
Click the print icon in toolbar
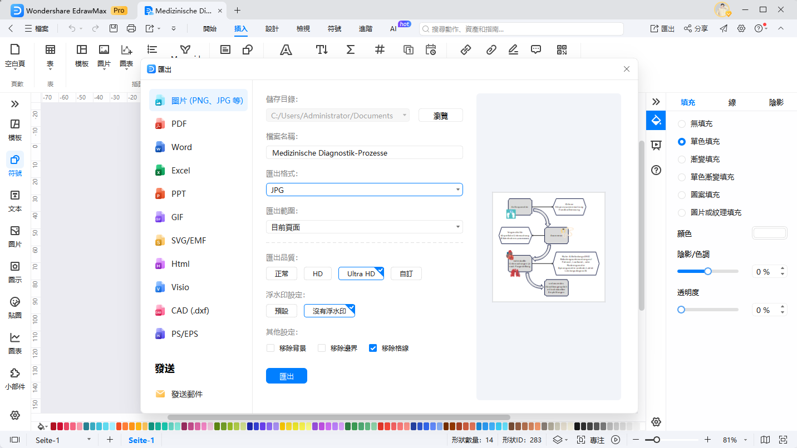click(131, 29)
